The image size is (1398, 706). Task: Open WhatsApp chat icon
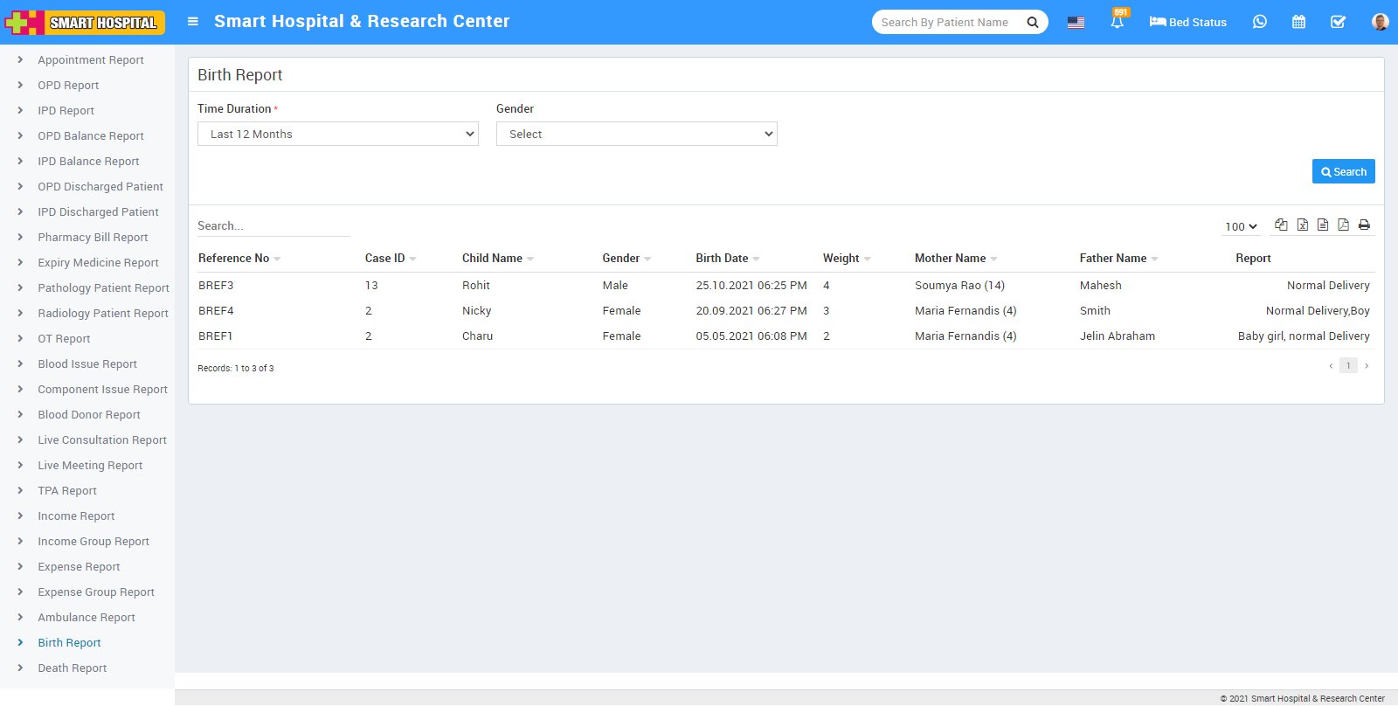[x=1259, y=22]
